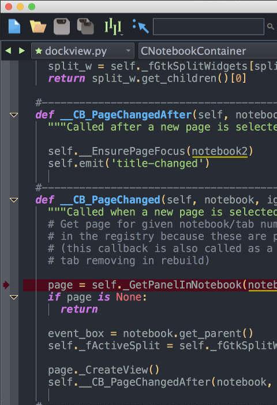277x405 pixels.
Task: Click the page._CreateView() line
Action: [103, 370]
